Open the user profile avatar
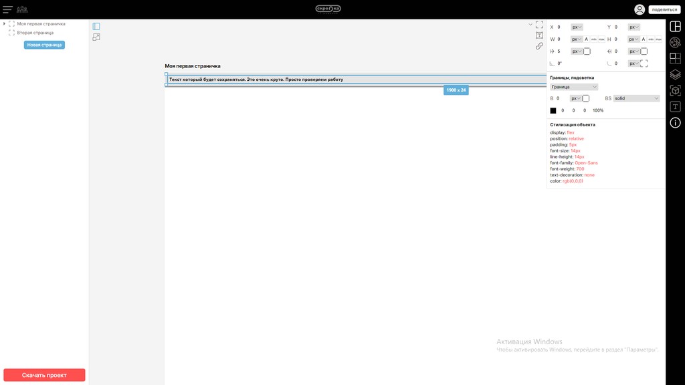This screenshot has height=385, width=685. (640, 9)
